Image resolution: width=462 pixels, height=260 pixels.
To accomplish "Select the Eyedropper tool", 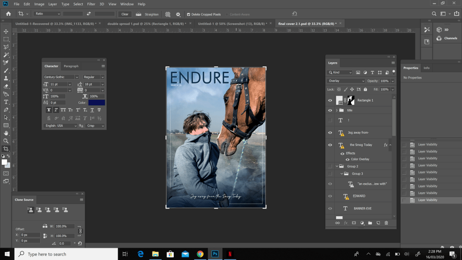I will (6, 62).
